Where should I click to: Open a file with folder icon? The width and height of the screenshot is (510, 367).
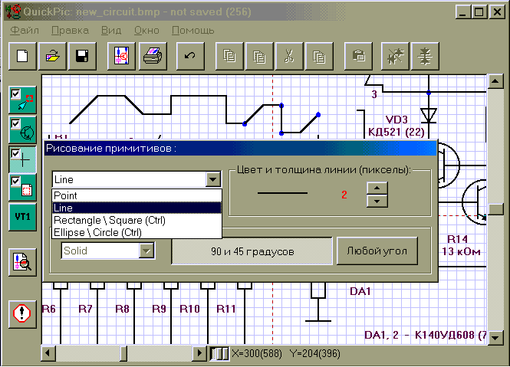tap(52, 56)
